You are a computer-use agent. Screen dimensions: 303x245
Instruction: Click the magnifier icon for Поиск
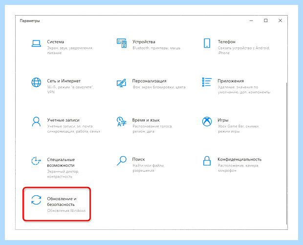click(122, 161)
